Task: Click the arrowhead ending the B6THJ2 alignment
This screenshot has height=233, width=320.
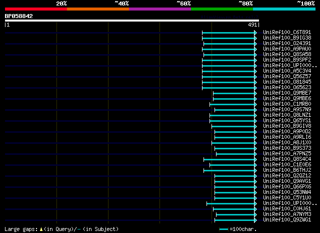Action: coord(255,170)
